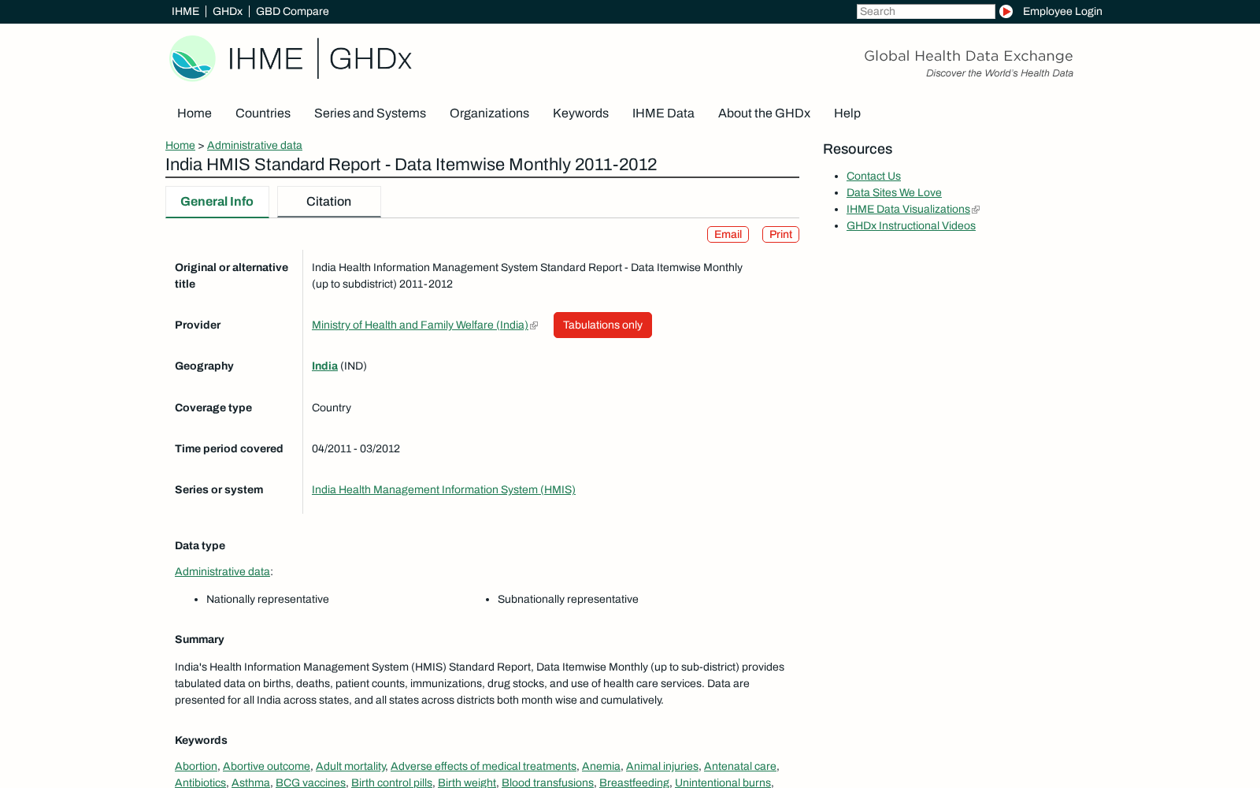This screenshot has height=788, width=1260.
Task: Click the Global Health Data Exchange tagline
Action: point(969,56)
